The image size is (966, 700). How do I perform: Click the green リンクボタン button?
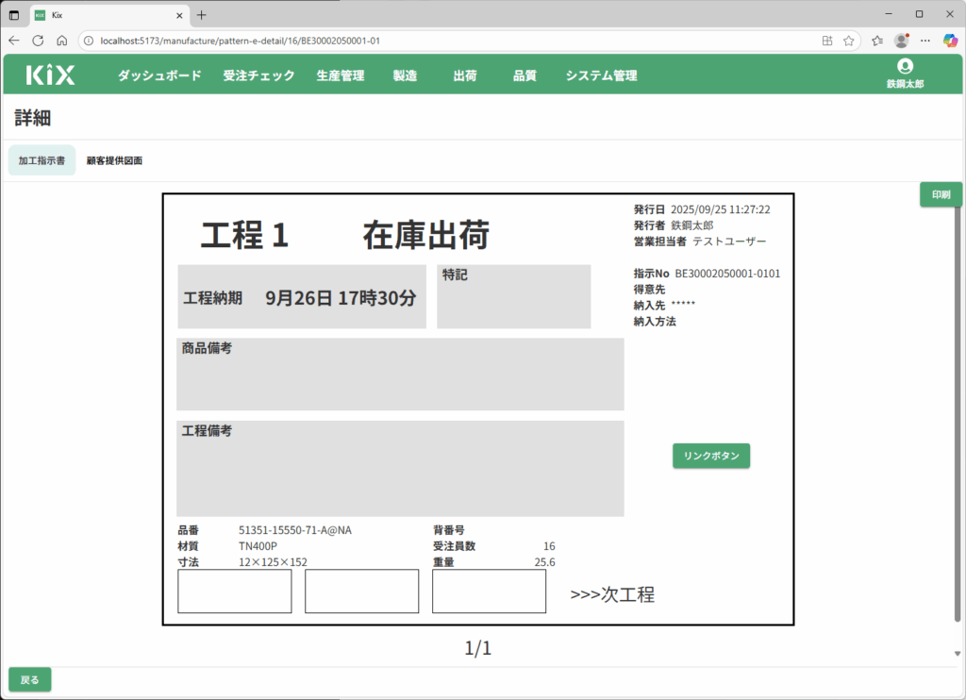[x=711, y=456]
